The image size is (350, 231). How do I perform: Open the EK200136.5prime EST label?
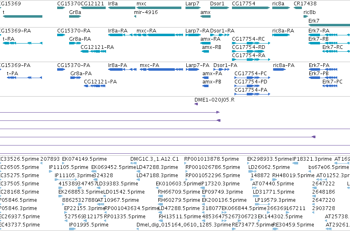[x=224, y=200]
